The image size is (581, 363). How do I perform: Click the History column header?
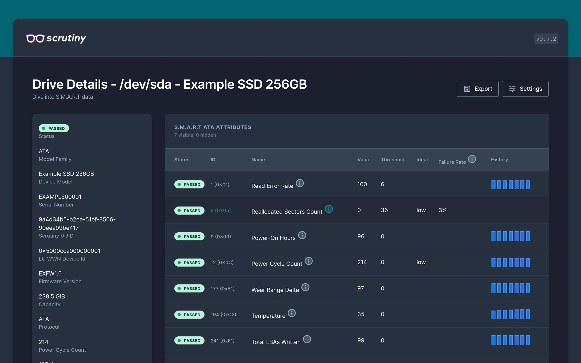499,160
